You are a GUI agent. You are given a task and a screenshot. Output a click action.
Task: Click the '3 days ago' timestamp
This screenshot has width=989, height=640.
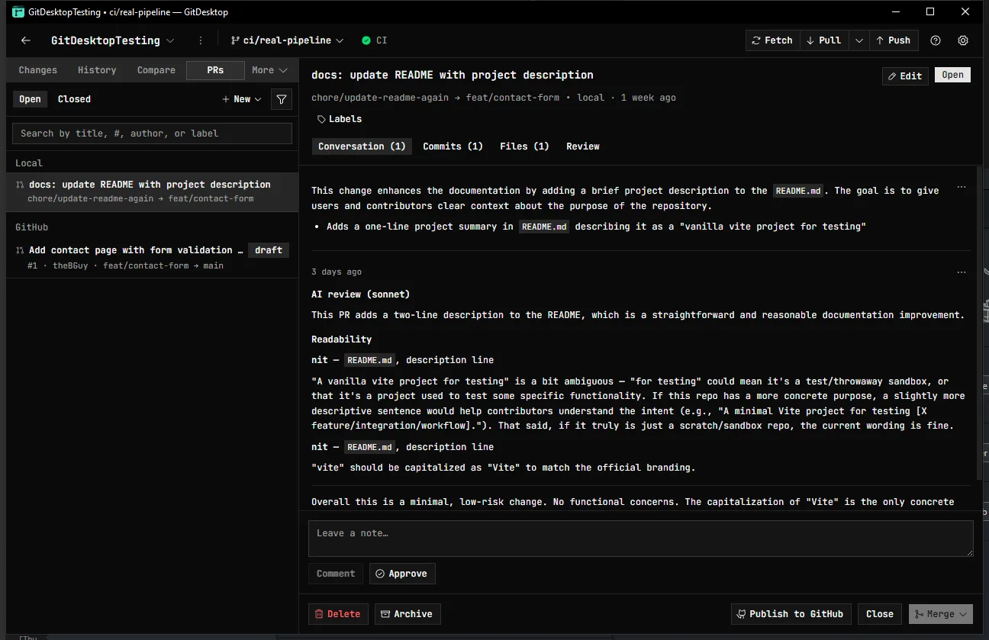[x=337, y=272]
